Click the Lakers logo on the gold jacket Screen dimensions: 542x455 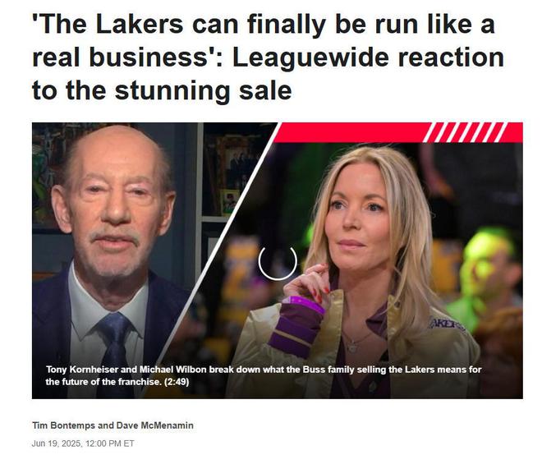[447, 324]
